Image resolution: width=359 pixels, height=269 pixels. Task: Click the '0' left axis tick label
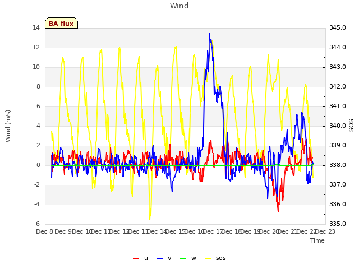(x=38, y=165)
